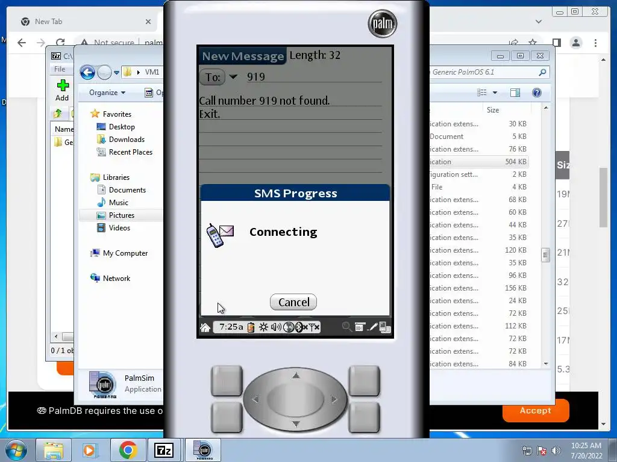
Task: Click the up arrow on the navigation pad
Action: (x=296, y=375)
